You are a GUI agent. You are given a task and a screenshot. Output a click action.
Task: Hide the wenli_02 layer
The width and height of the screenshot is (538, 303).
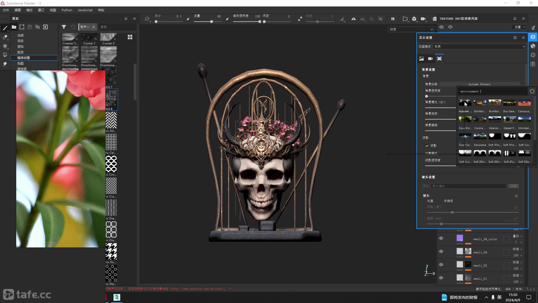click(441, 265)
